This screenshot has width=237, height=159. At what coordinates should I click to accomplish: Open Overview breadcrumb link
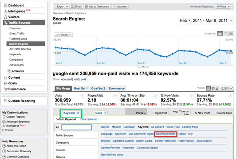(58, 13)
